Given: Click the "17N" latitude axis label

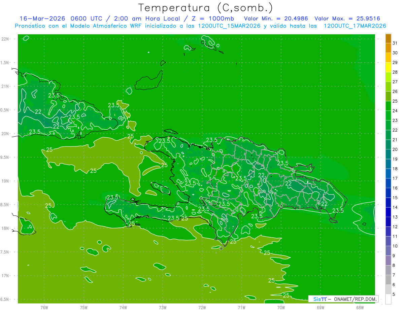Looking at the screenshot, I should (6, 276).
